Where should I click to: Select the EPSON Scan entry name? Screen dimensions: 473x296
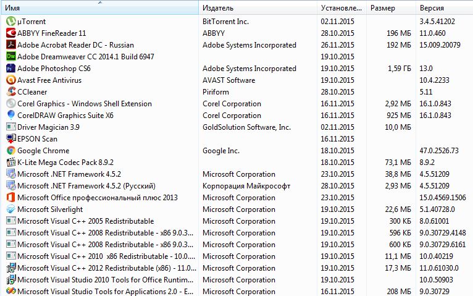(37, 139)
